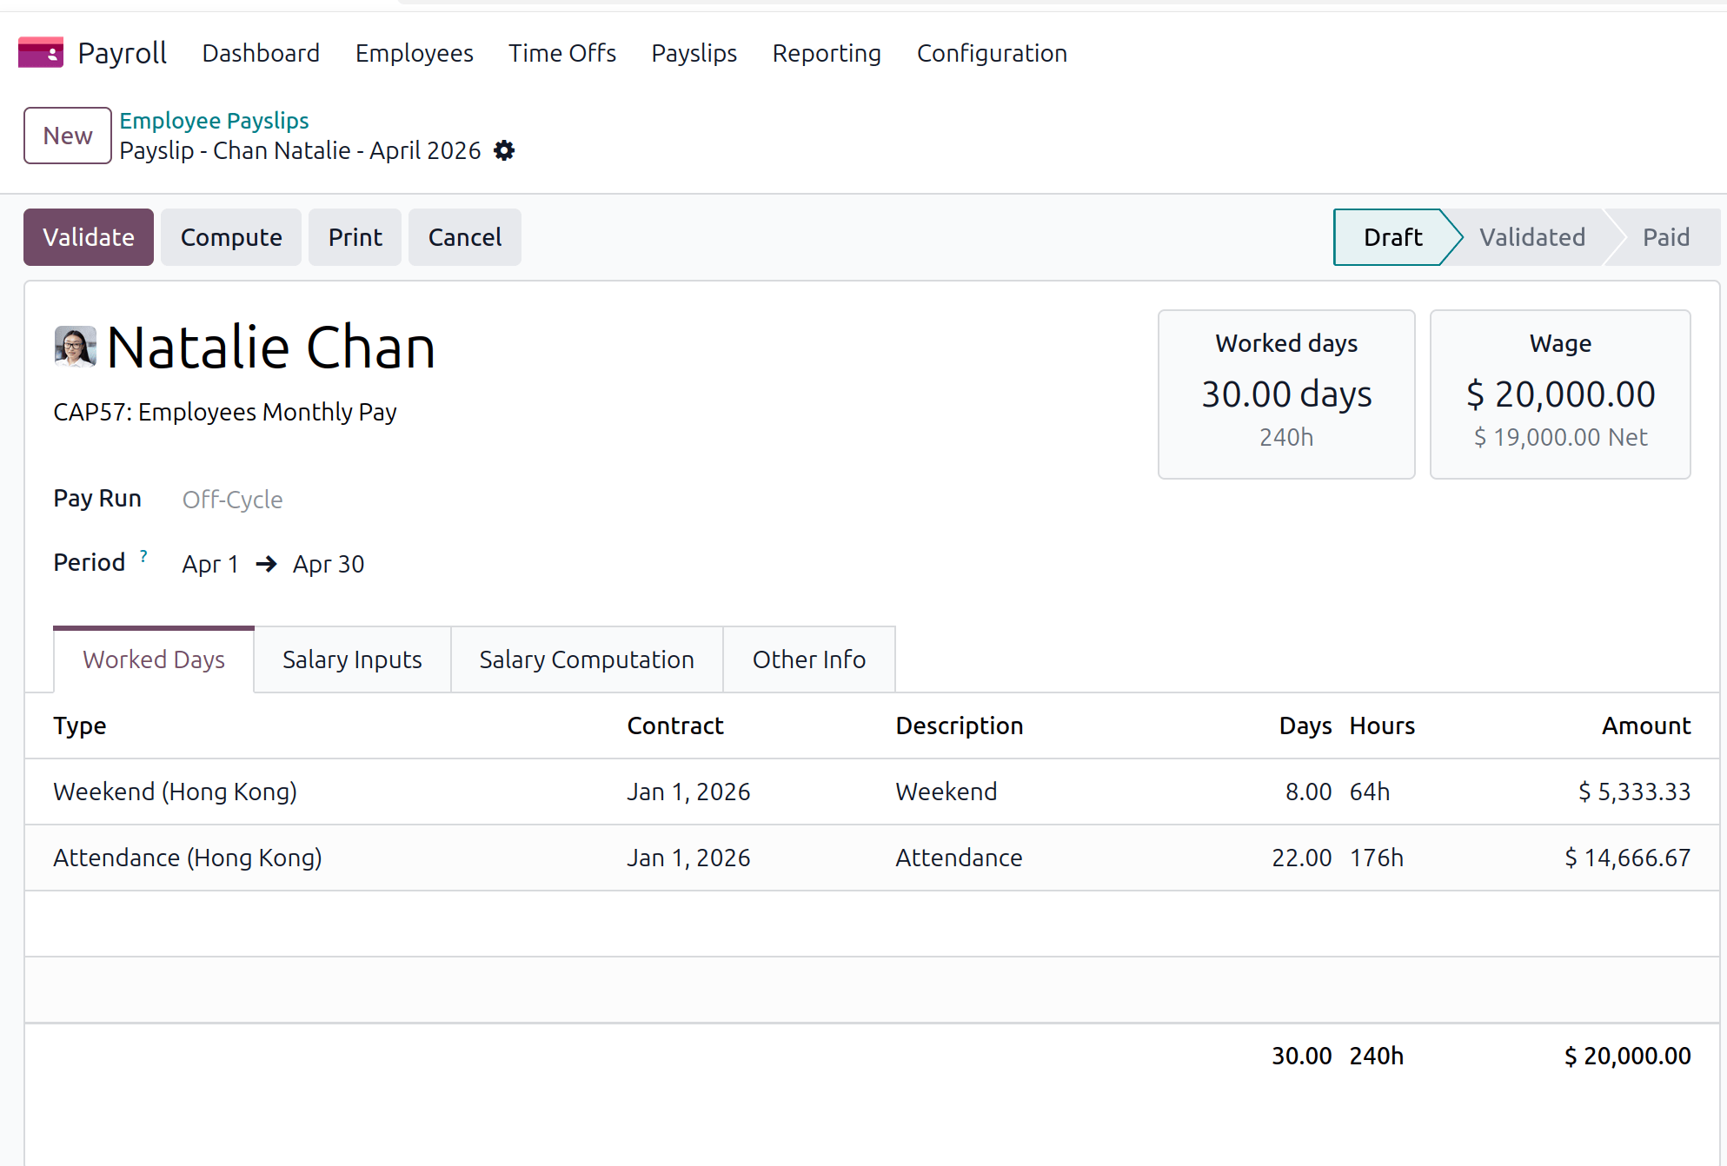Sort by the Description column header
The width and height of the screenshot is (1727, 1166).
pyautogui.click(x=960, y=725)
